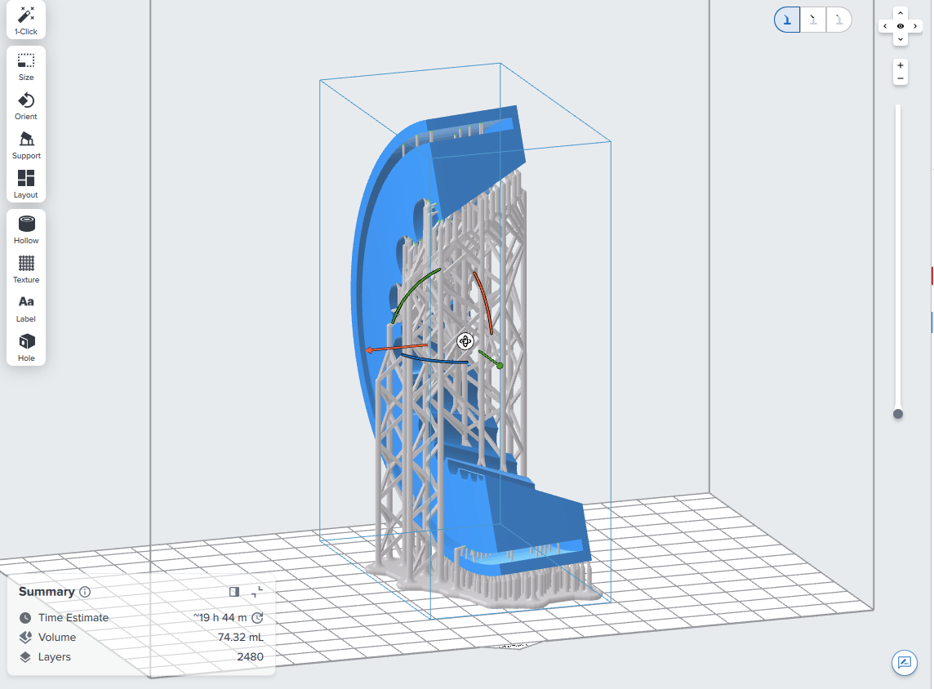Click the layer slicer slider handle
The height and width of the screenshot is (689, 934).
897,414
